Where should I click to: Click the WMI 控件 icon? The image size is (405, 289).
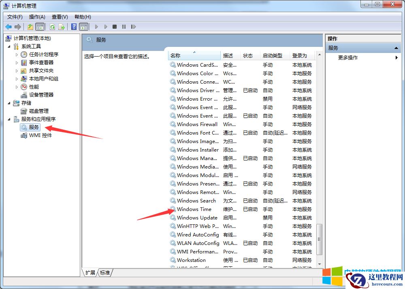24,135
